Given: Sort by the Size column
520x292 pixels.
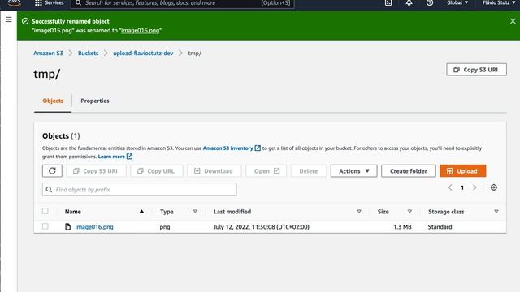Looking at the screenshot, I should click(409, 211).
